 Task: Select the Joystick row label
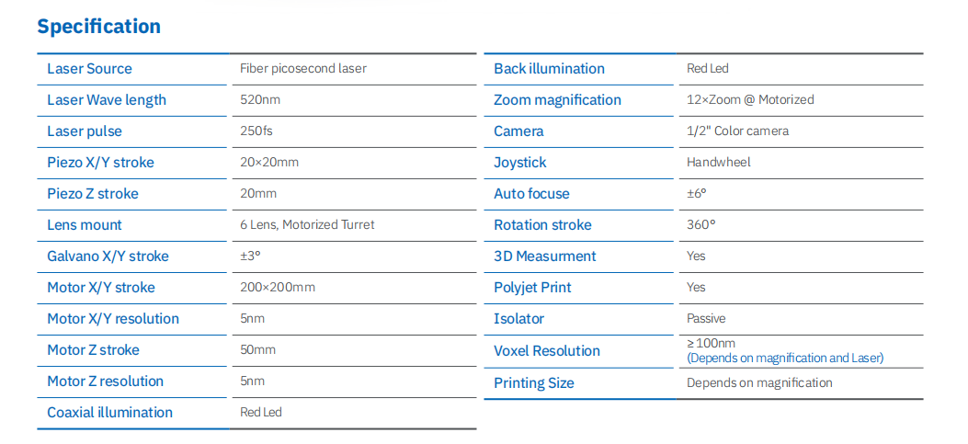click(x=520, y=163)
